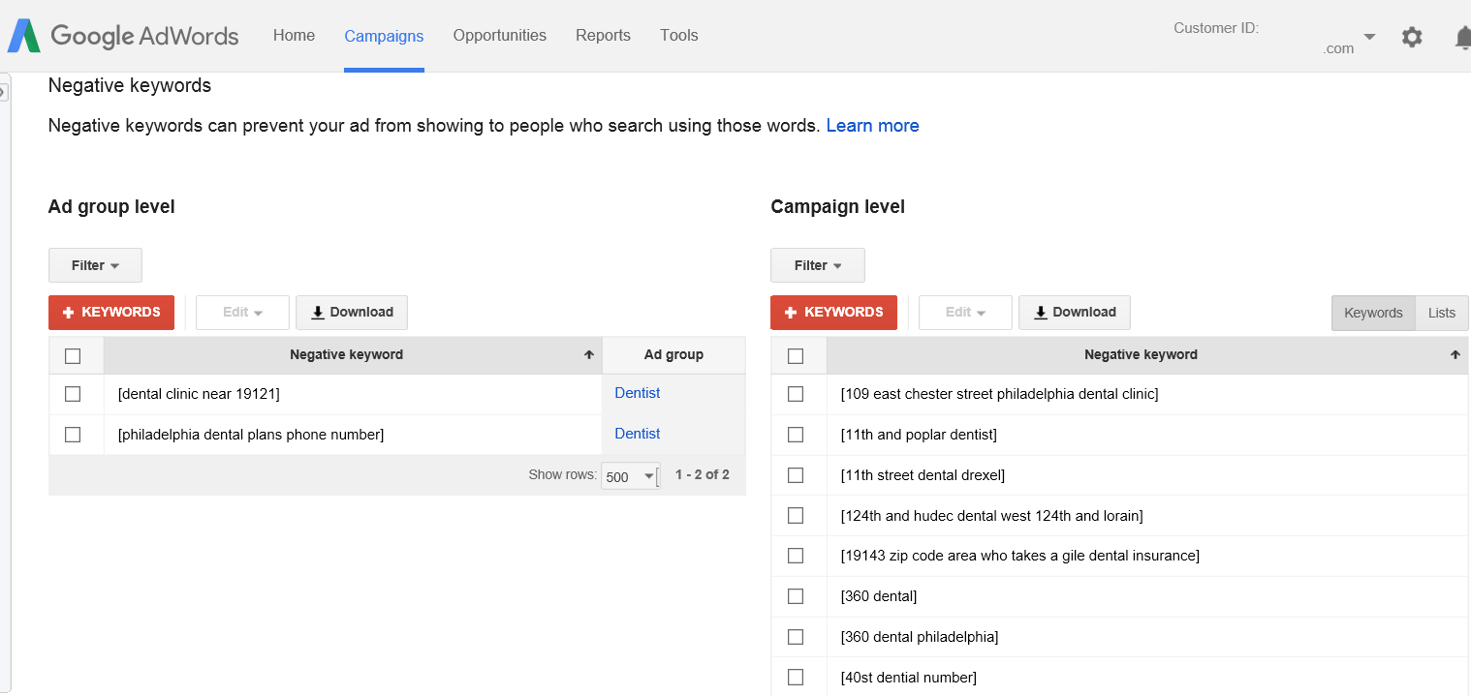Click the Google AdWords logo
Image resolution: width=1471 pixels, height=696 pixels.
[123, 36]
